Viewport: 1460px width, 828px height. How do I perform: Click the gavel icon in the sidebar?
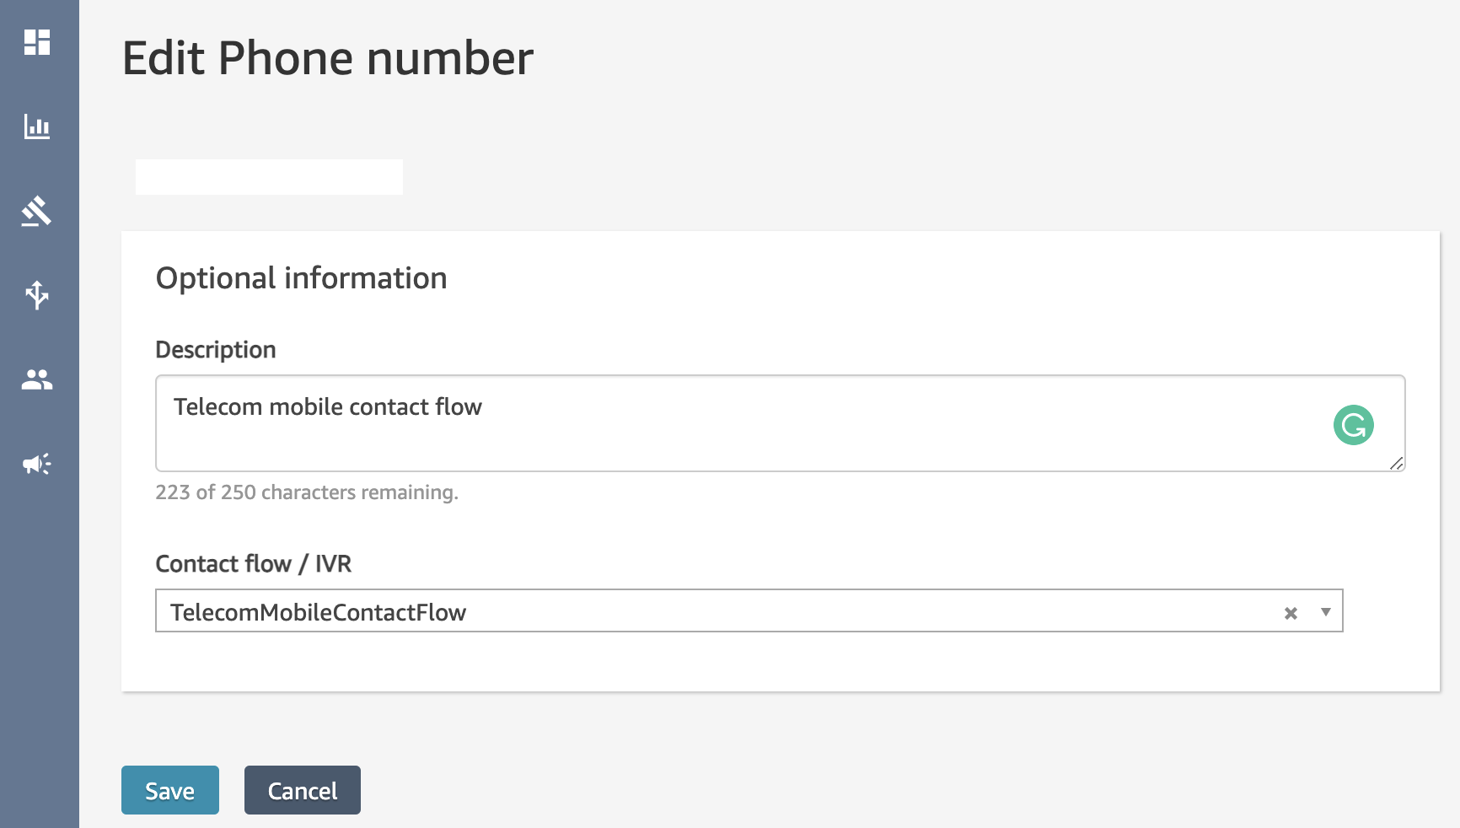(x=37, y=211)
